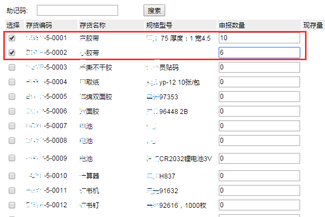Click the 搜索 search button

(154, 10)
